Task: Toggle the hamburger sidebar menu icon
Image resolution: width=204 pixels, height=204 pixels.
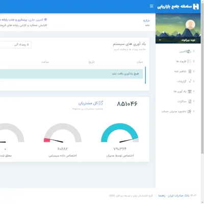Action: click(x=151, y=6)
